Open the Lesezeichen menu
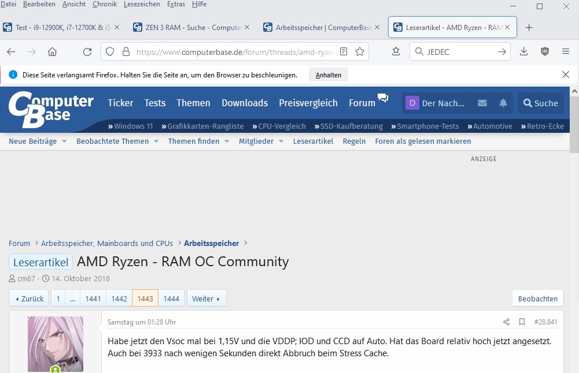This screenshot has height=373, width=579. click(142, 4)
